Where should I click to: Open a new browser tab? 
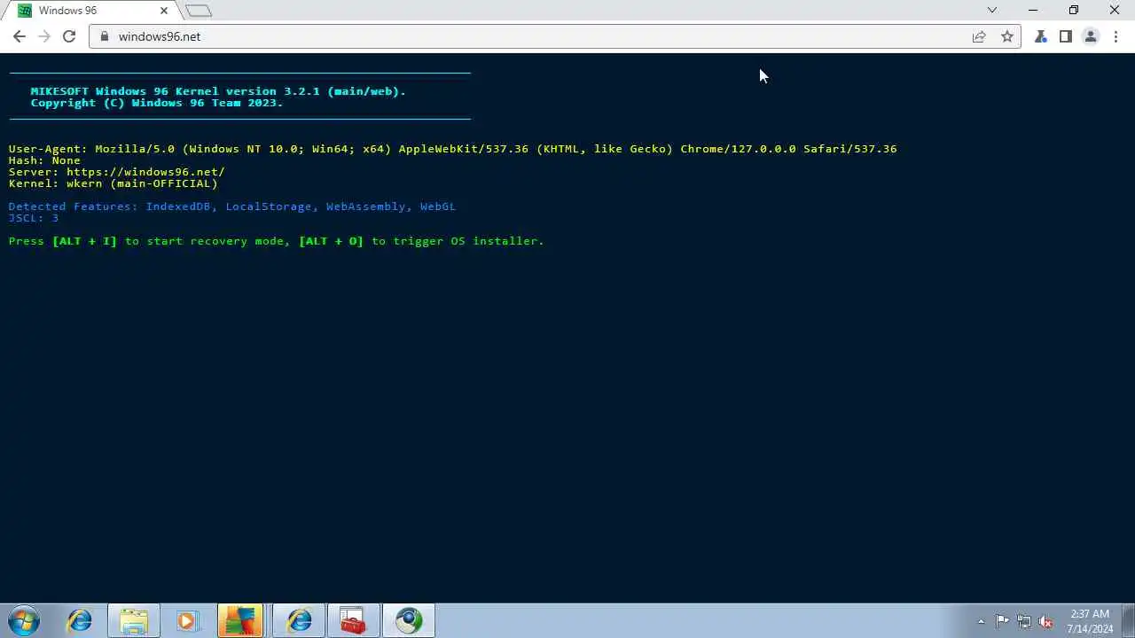[x=199, y=11]
